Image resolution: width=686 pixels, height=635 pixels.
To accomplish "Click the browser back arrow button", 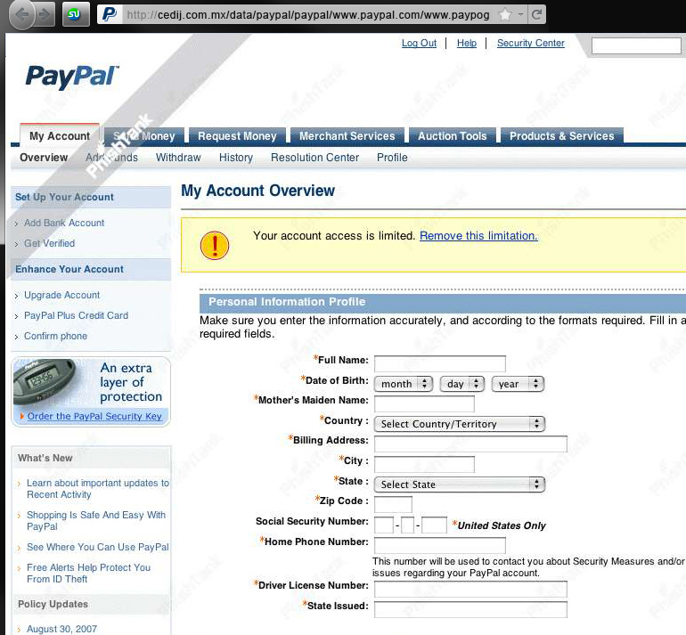I will 22,15.
